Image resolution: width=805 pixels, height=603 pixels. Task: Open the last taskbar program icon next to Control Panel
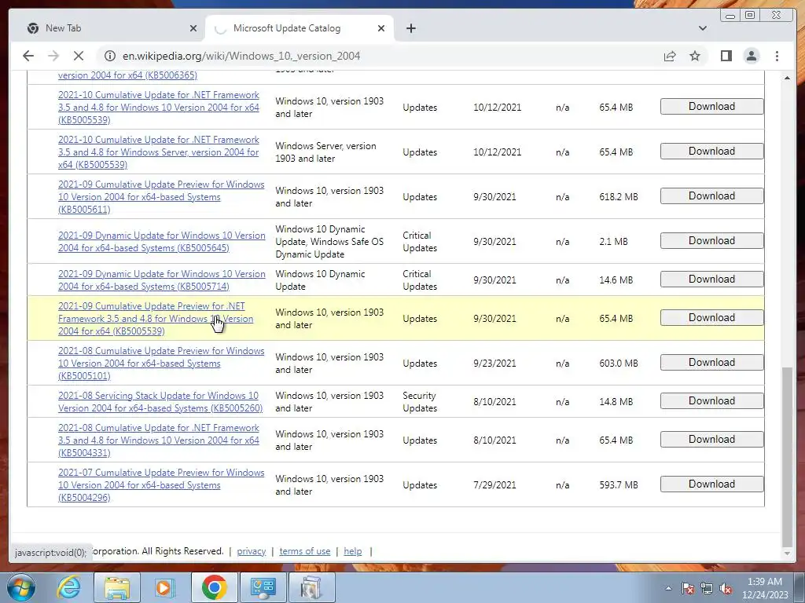[x=311, y=587]
